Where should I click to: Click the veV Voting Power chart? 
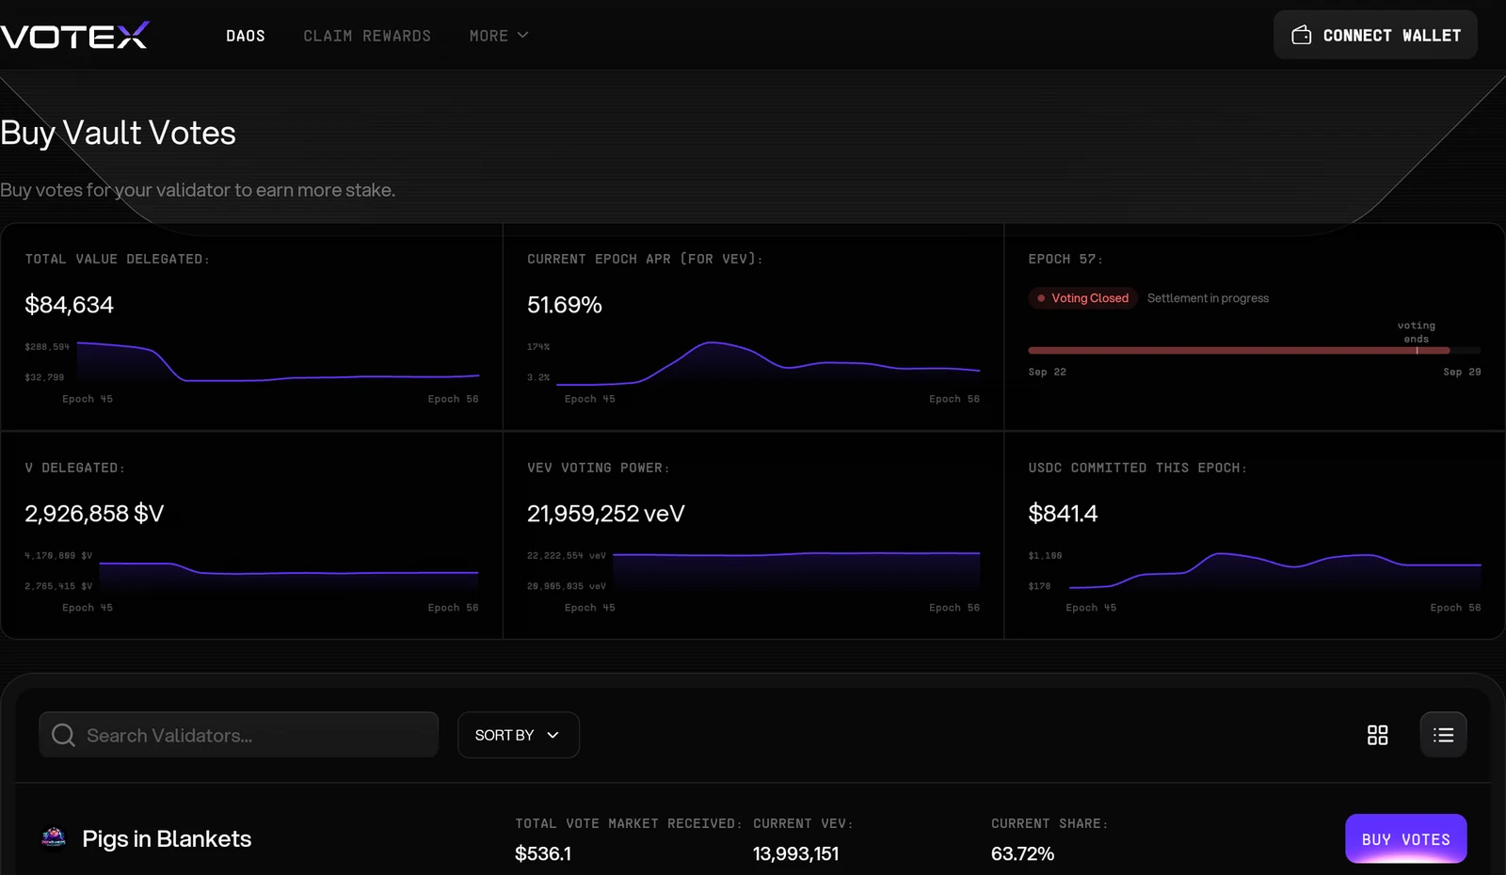[796, 571]
